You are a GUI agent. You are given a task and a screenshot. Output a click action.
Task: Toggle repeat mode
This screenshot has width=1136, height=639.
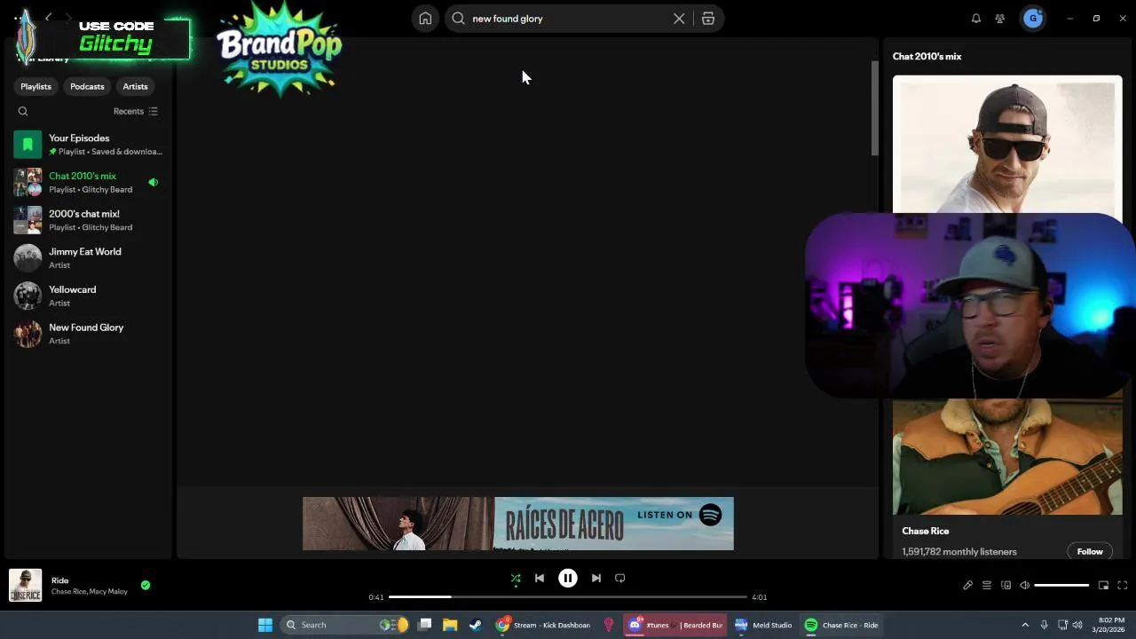(620, 579)
